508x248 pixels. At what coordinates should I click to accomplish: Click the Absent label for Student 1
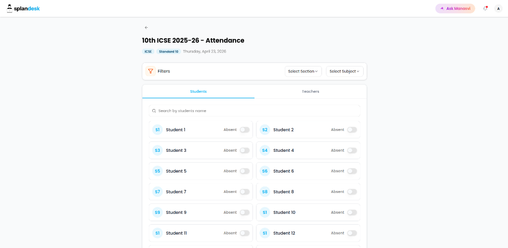(x=230, y=130)
